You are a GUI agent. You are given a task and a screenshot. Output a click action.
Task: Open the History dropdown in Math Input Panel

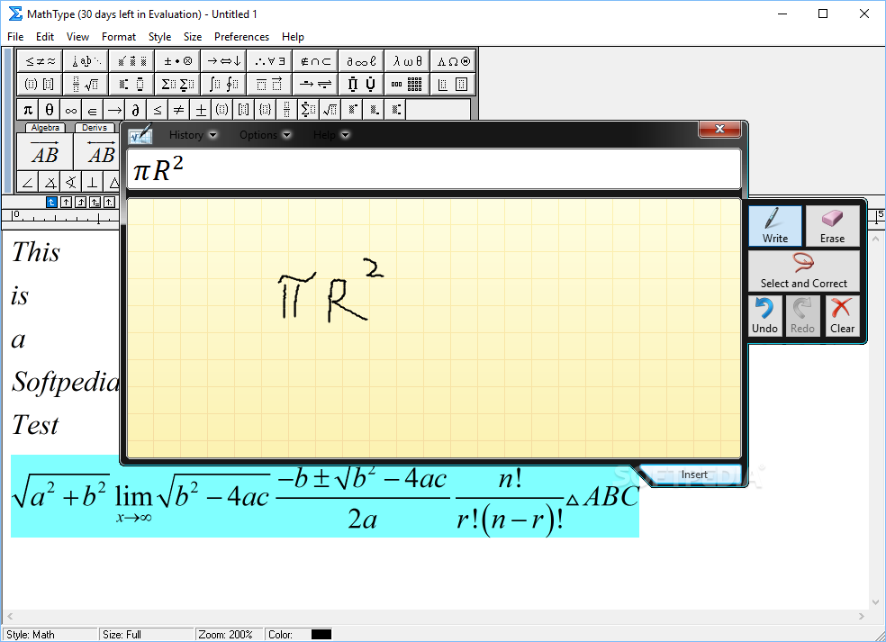(193, 135)
